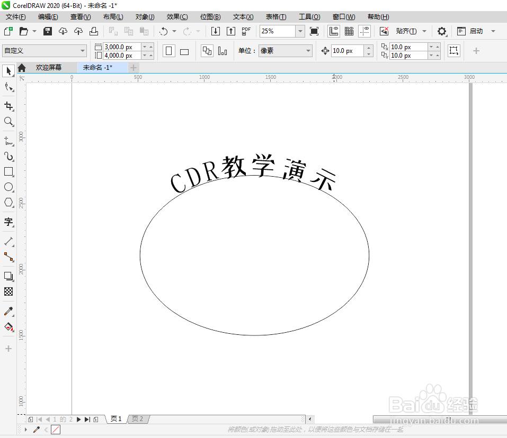Viewport: 507px width, 438px height.
Task: Go to next page arrow
Action: (x=78, y=419)
